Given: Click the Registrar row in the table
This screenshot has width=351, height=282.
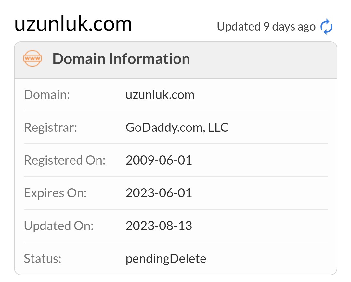Looking at the screenshot, I should tap(175, 127).
